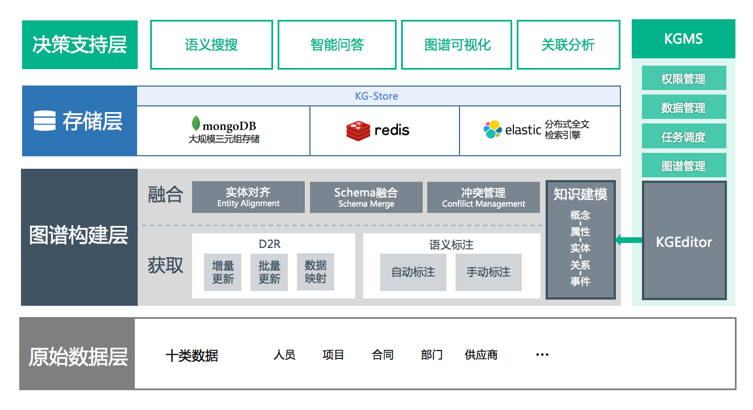Select the 自动标注 box
This screenshot has width=753, height=410.
click(413, 272)
